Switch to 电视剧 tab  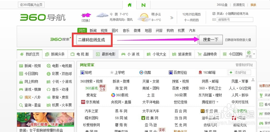pos(80,54)
